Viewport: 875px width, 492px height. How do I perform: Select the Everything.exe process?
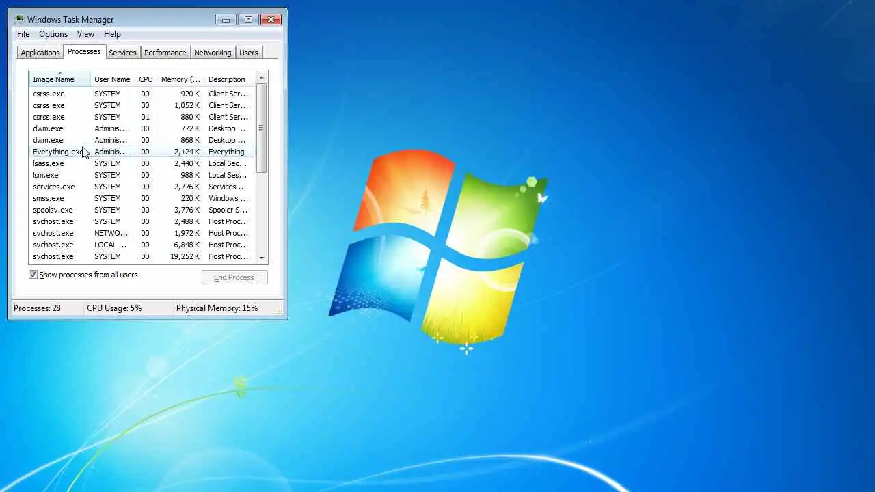coord(141,152)
